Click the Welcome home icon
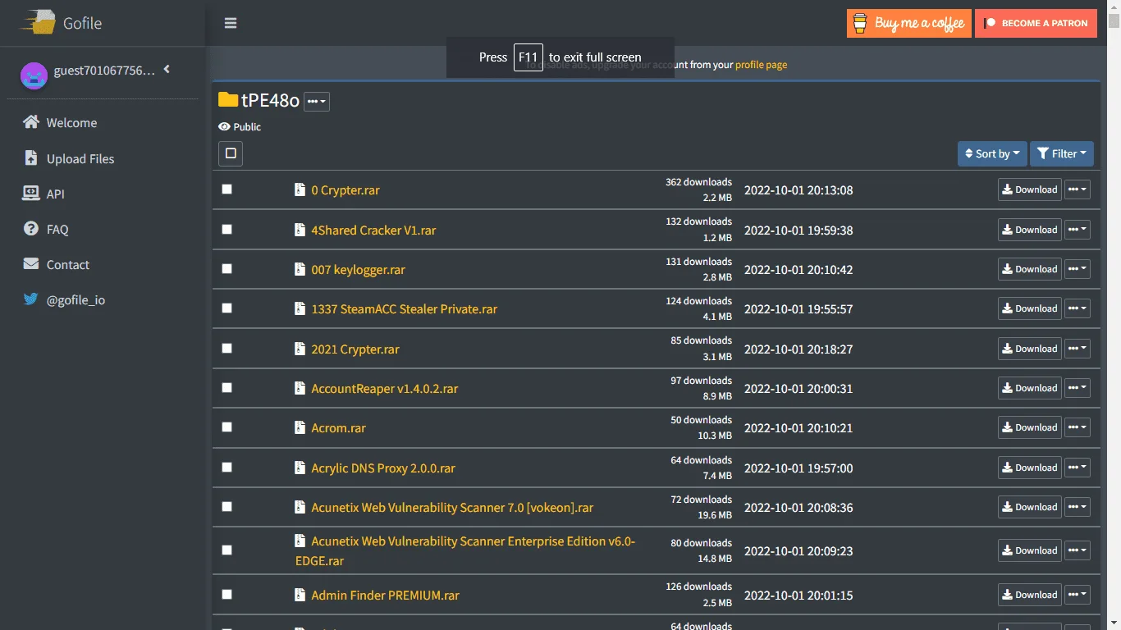Image resolution: width=1121 pixels, height=630 pixels. [x=31, y=122]
